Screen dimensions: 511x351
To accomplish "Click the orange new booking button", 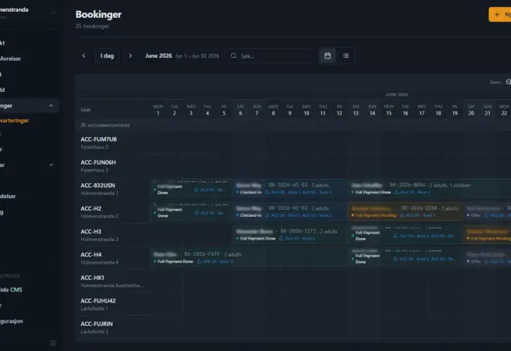I will point(500,15).
